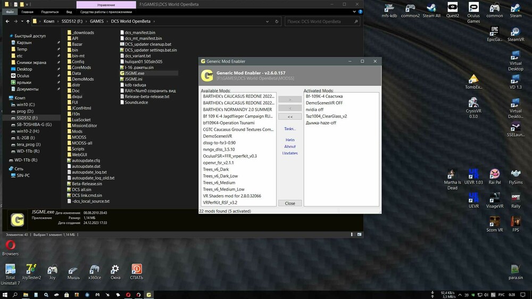Open Scorn VR desktop icon
Viewport: 532px width, 299px height.
point(494,224)
